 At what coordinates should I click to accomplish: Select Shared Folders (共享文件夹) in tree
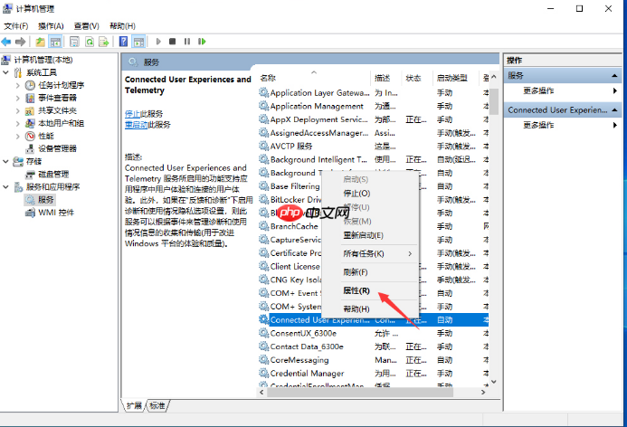[x=57, y=110]
